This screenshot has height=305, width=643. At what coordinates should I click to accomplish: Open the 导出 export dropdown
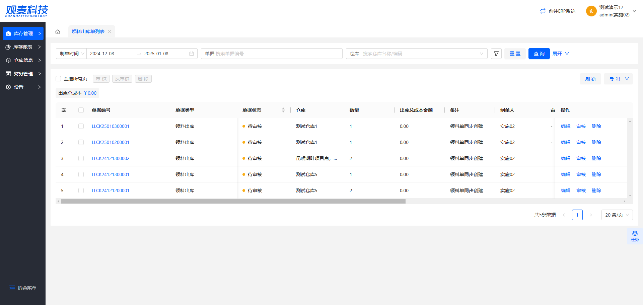tap(618, 79)
